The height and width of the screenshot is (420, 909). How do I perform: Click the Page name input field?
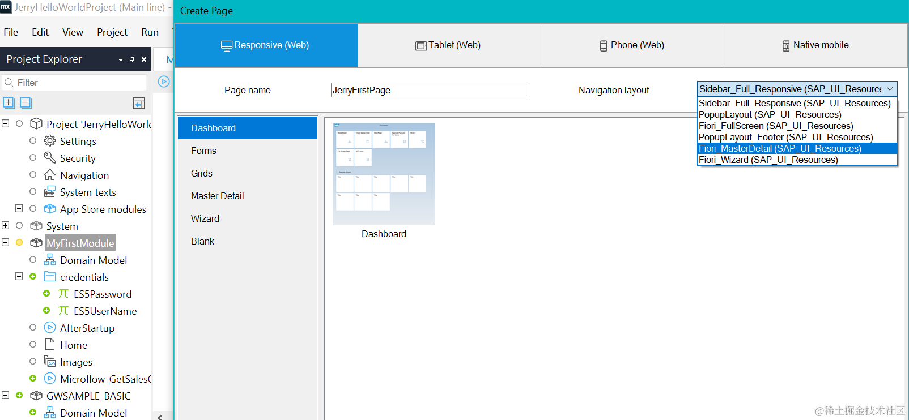(431, 90)
